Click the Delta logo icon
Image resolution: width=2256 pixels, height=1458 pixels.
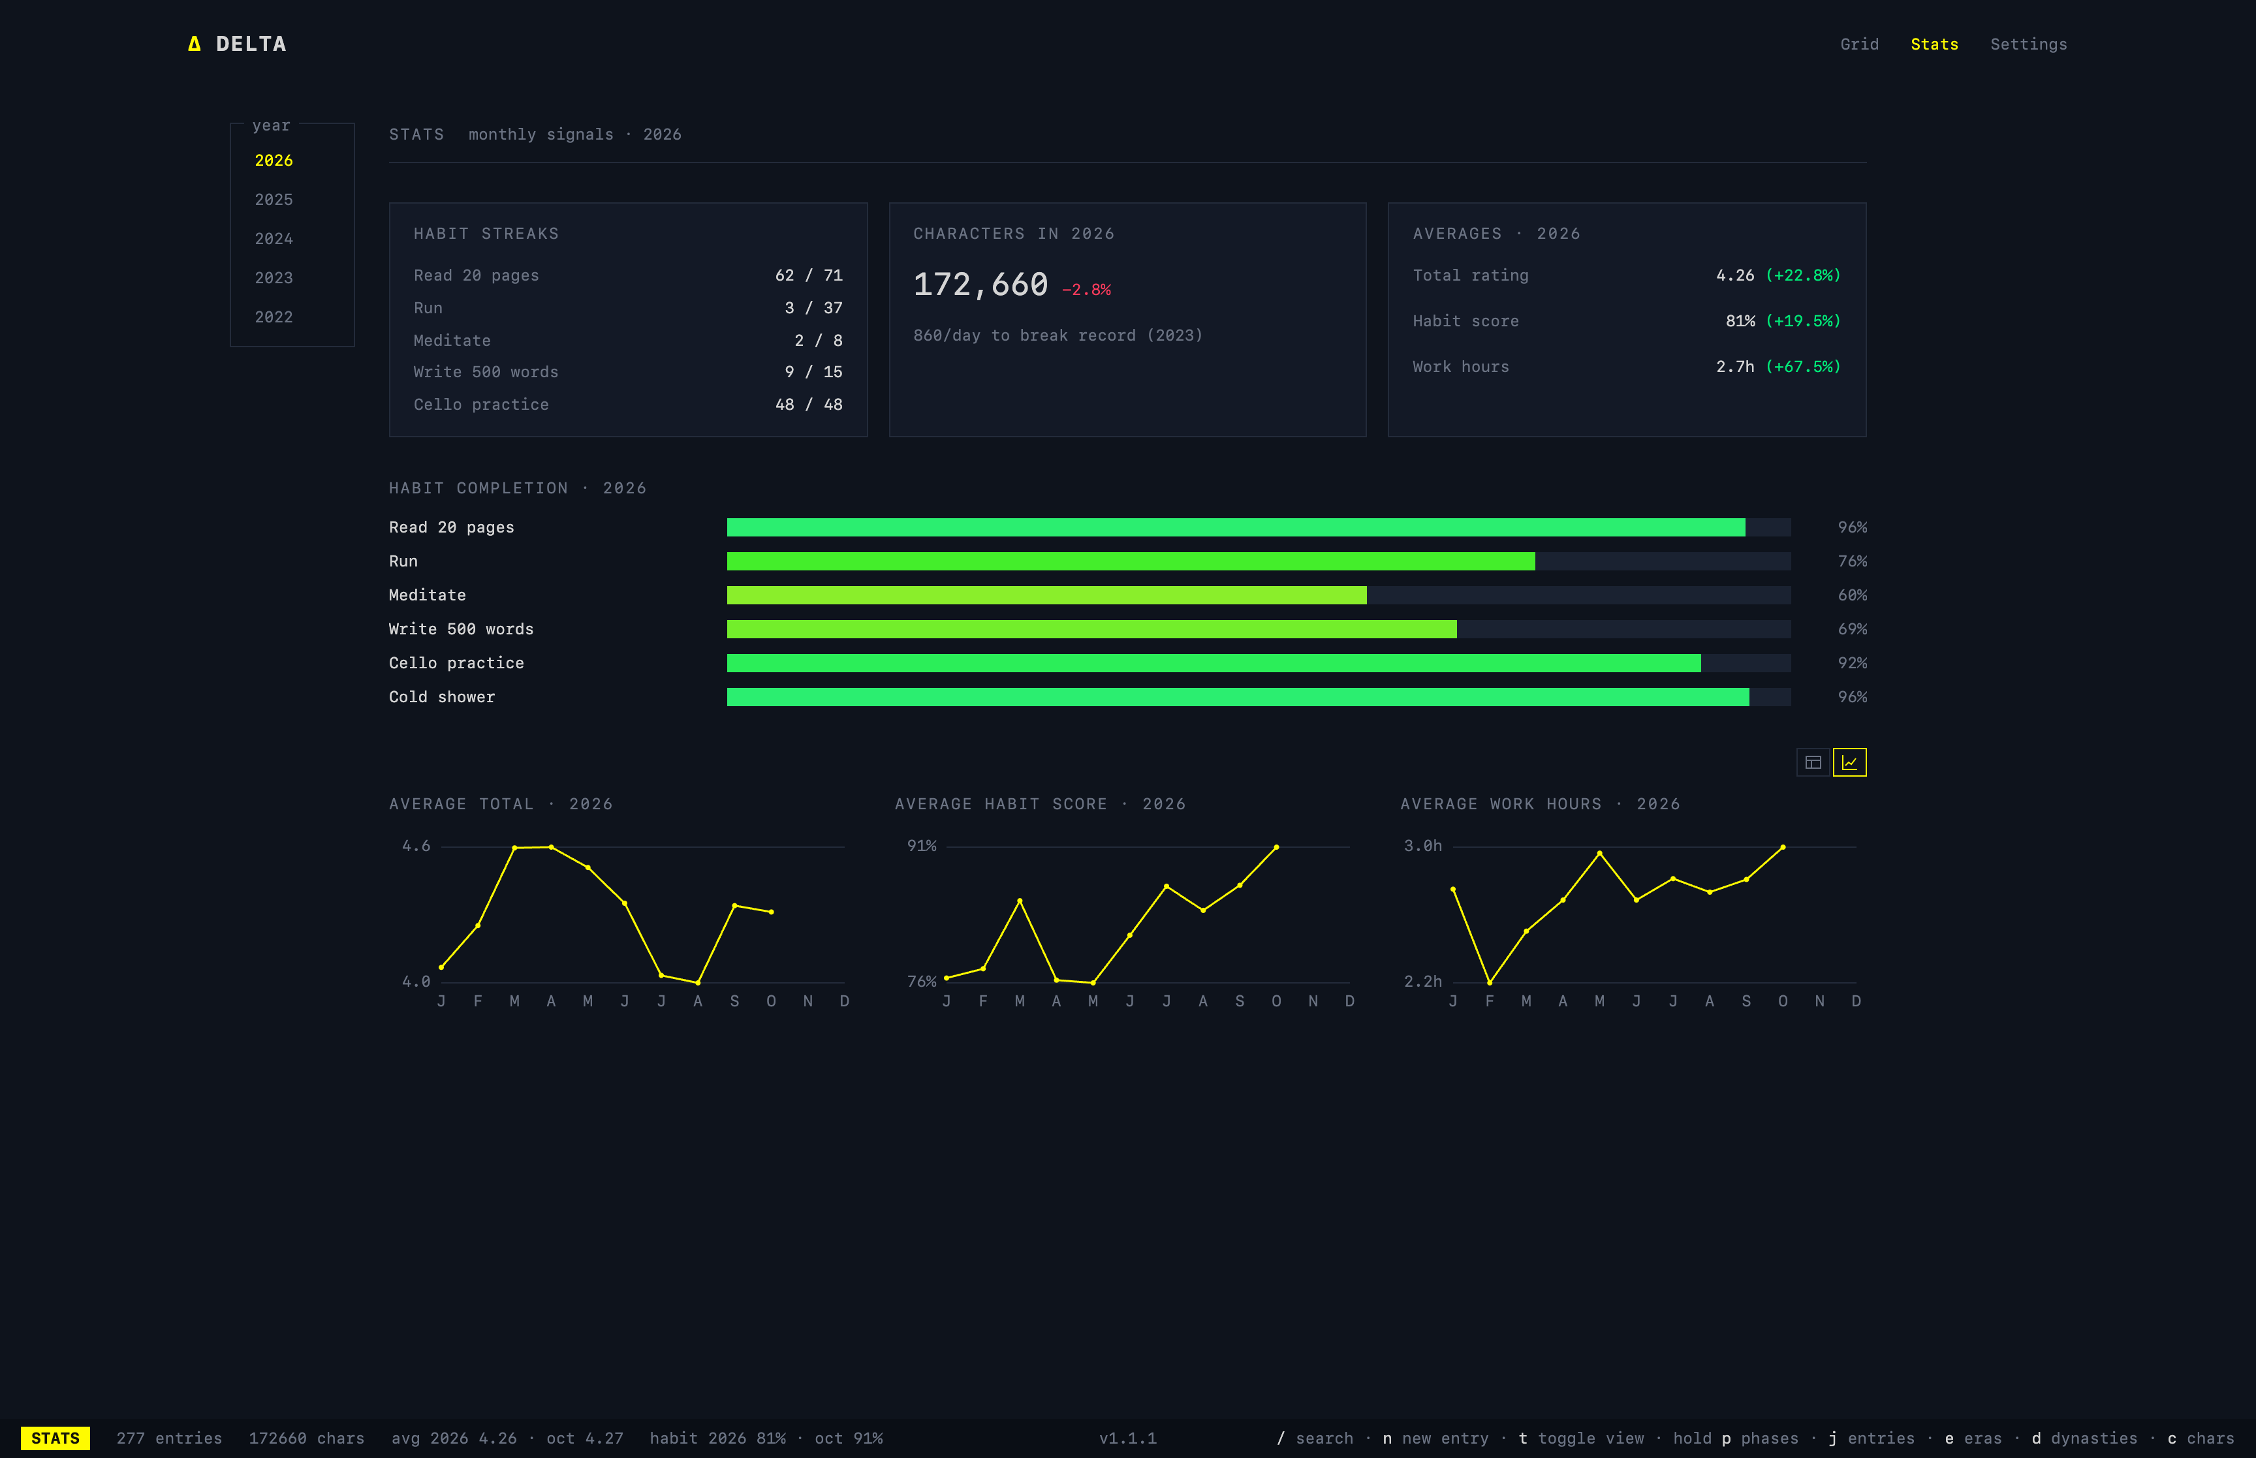pos(194,44)
